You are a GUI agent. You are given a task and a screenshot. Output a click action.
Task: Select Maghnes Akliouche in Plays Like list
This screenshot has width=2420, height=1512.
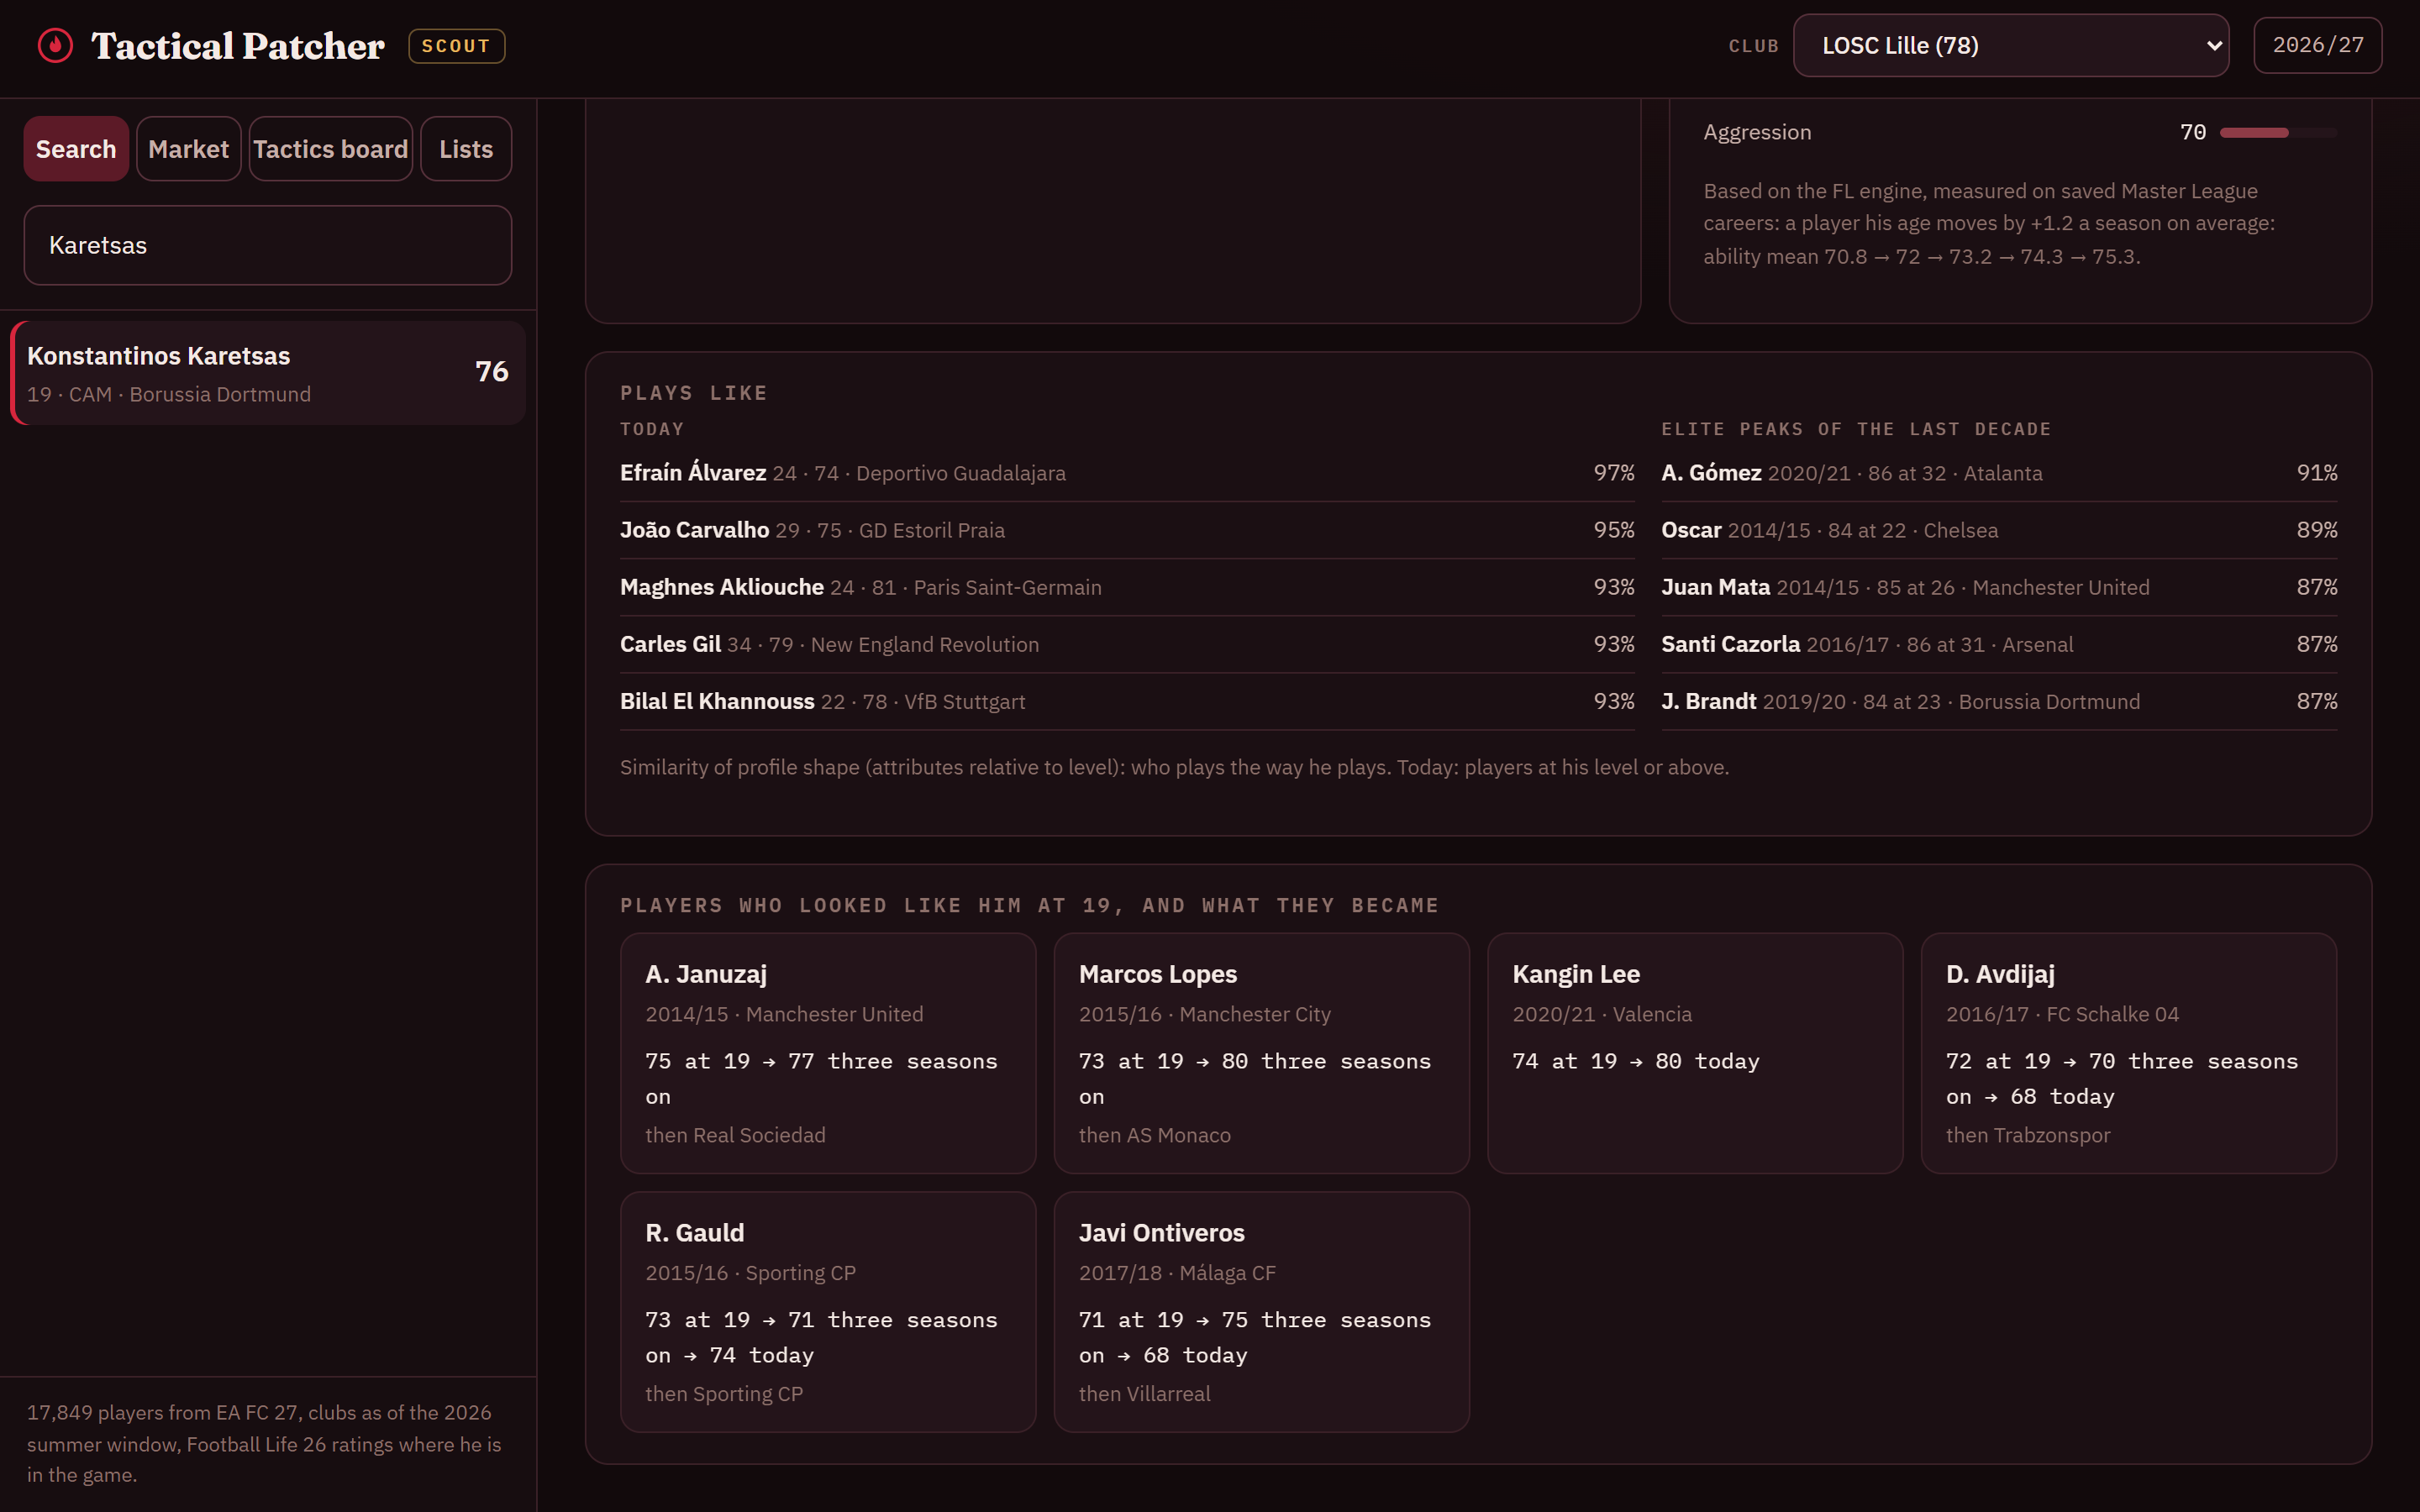coord(1127,587)
